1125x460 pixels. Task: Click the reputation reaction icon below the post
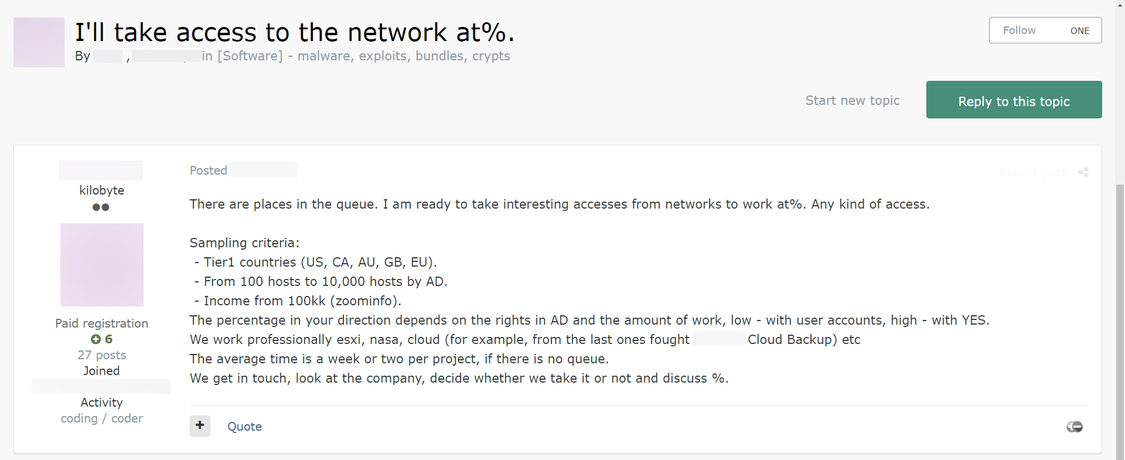coord(1075,427)
